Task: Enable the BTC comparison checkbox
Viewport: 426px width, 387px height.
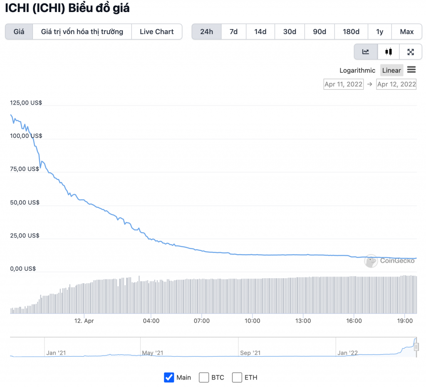Action: [204, 377]
